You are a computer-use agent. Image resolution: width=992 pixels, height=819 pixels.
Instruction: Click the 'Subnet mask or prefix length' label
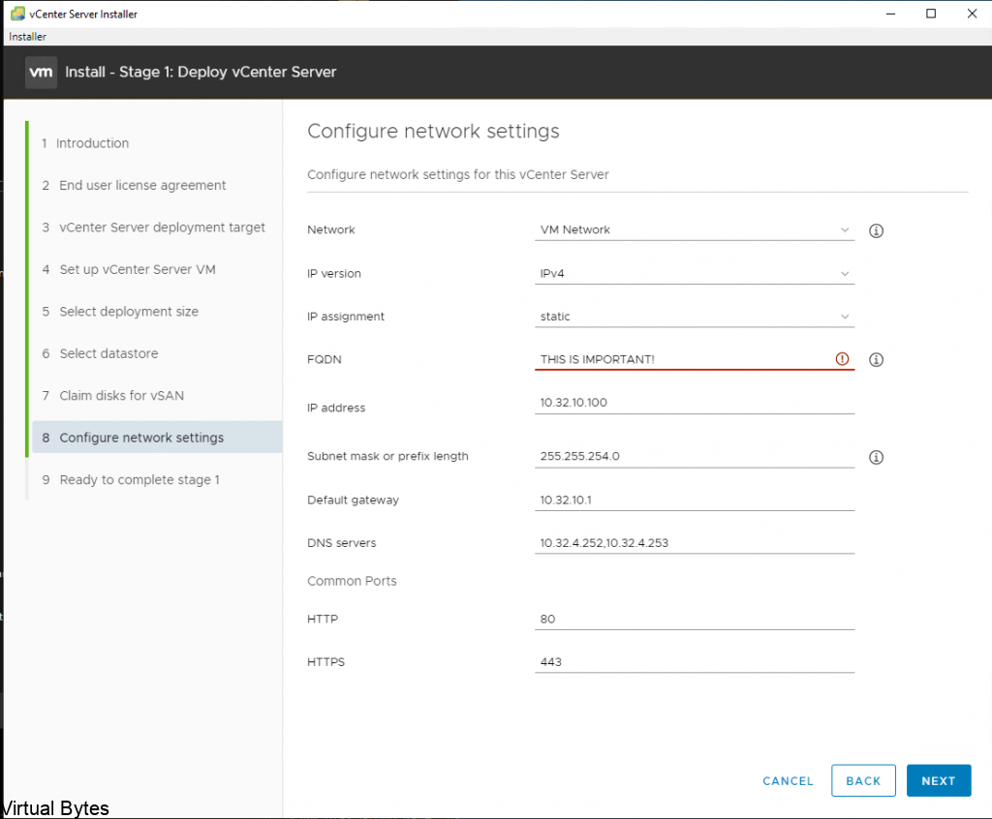[x=387, y=457]
